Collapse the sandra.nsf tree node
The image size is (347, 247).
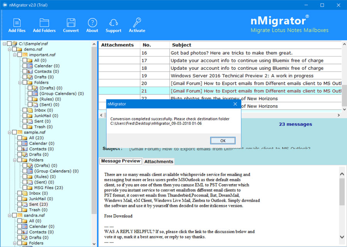click(10, 215)
